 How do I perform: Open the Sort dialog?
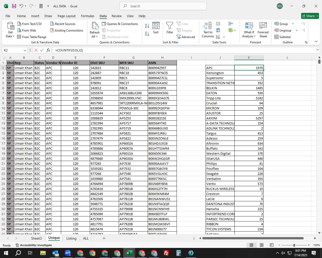tap(156, 28)
